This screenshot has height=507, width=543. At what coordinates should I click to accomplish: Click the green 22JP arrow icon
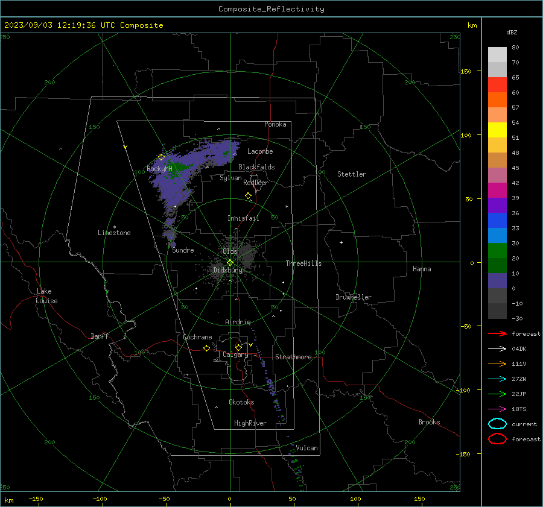point(497,394)
